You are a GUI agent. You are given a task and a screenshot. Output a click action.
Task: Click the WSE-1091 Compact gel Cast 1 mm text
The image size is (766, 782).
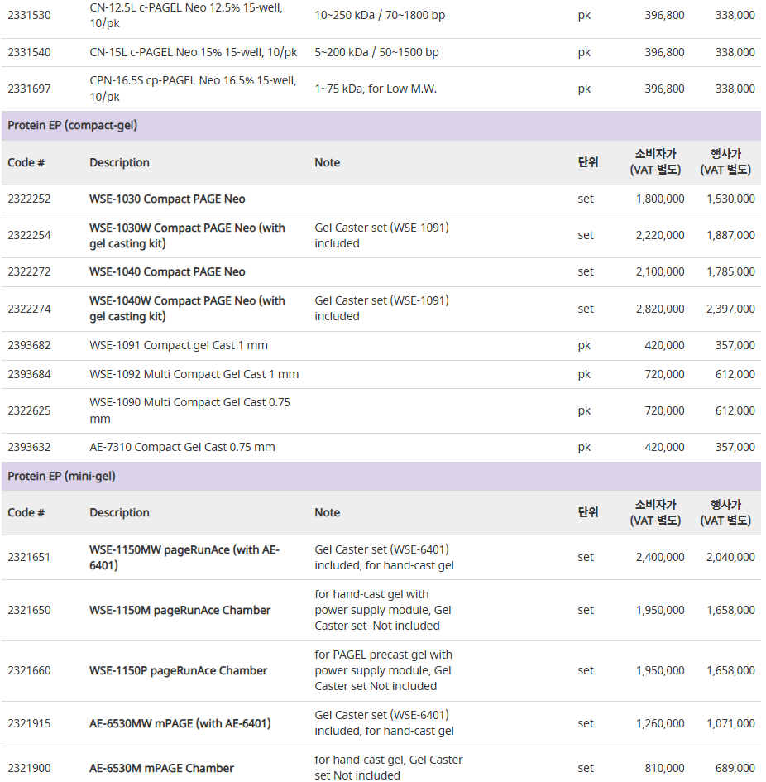[x=179, y=345]
